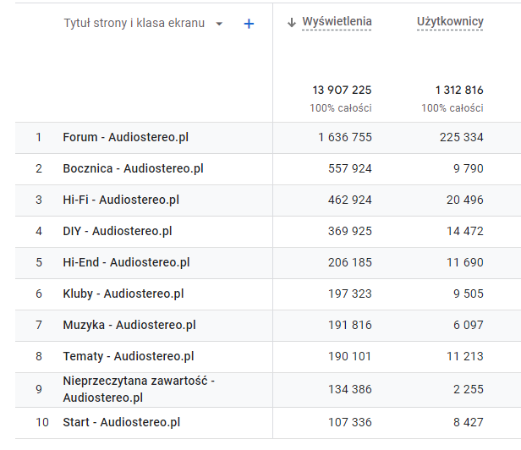Image resolution: width=521 pixels, height=450 pixels.
Task: Select the Tematy - Audiostereo.pl row title
Action: coord(129,356)
